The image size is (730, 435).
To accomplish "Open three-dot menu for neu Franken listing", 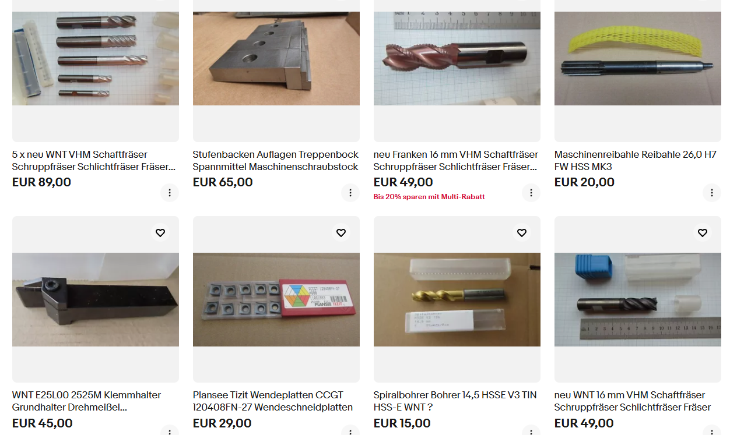I will [531, 193].
